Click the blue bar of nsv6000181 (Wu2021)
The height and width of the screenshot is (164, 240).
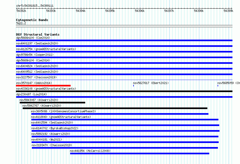click(125, 142)
